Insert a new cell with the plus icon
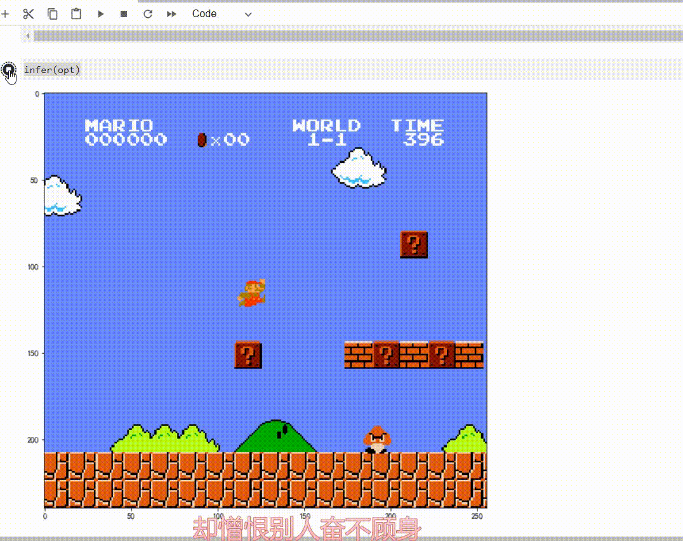 pyautogui.click(x=5, y=14)
